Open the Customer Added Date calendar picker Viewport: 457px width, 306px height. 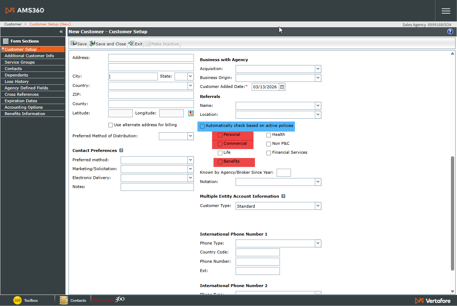coord(282,87)
